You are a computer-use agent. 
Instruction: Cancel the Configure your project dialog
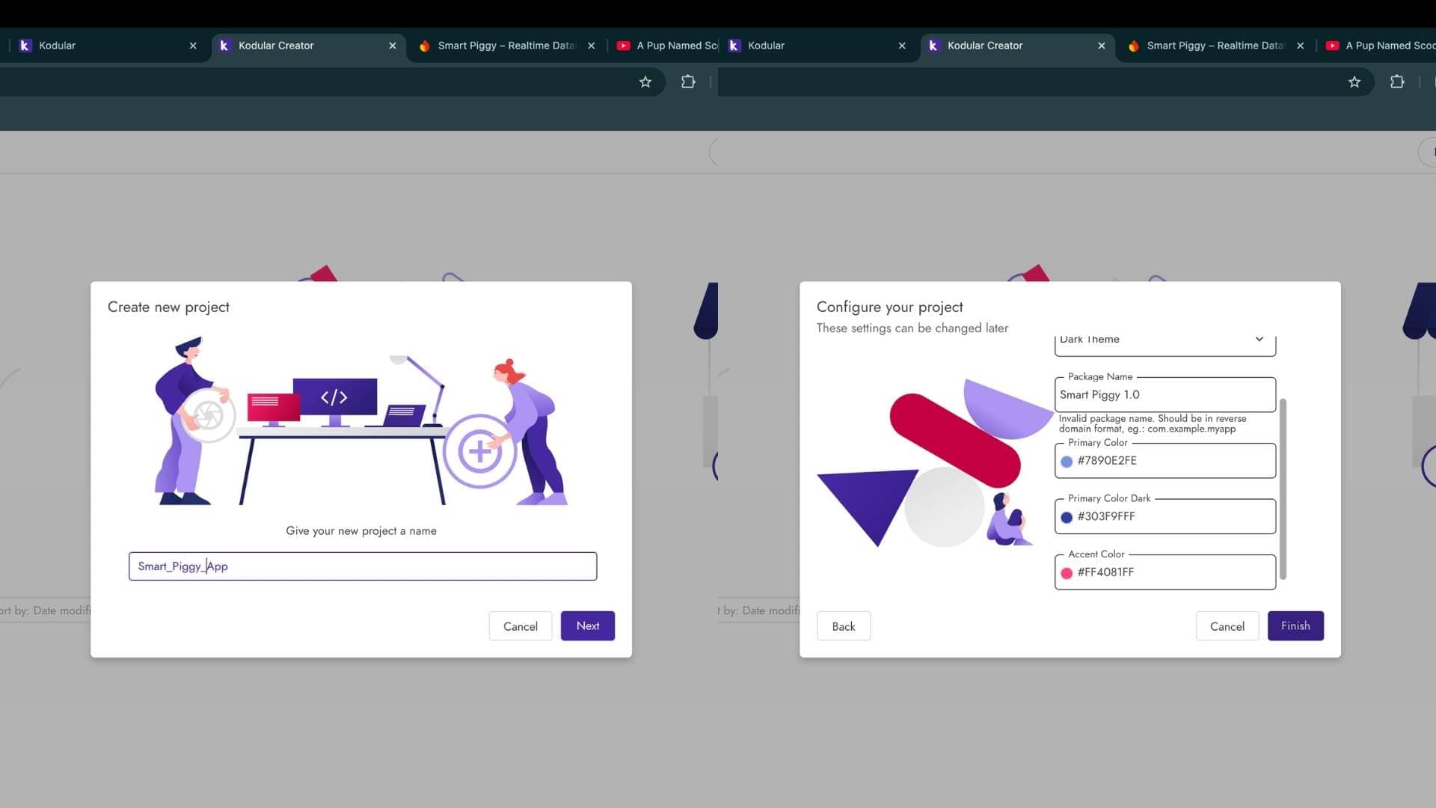[x=1227, y=626]
